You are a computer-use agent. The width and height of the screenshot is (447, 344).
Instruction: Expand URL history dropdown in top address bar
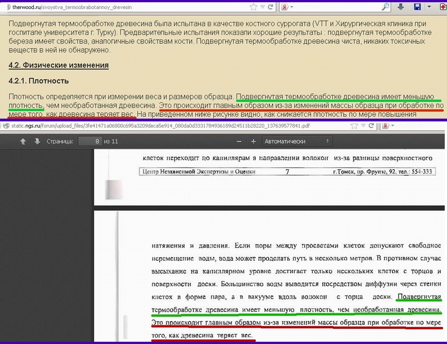pyautogui.click(x=263, y=7)
